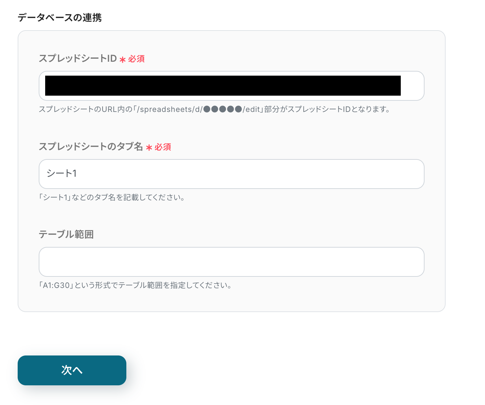Click the シート1 value in tab name field
Screen dimensions: 485x405
click(x=62, y=174)
